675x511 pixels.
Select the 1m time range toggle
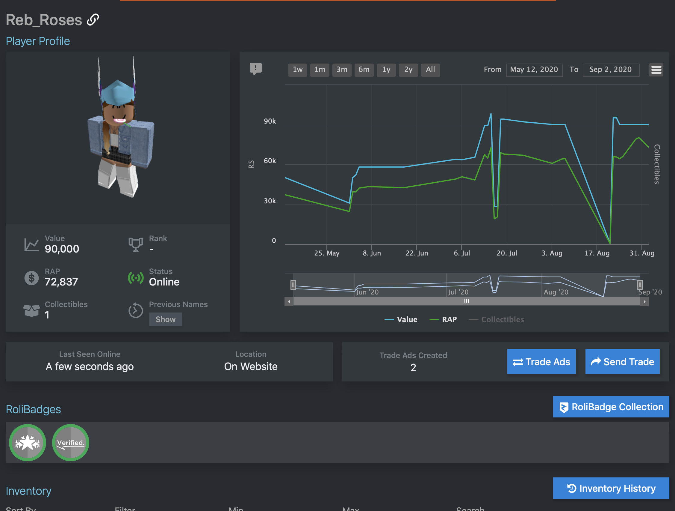click(320, 69)
